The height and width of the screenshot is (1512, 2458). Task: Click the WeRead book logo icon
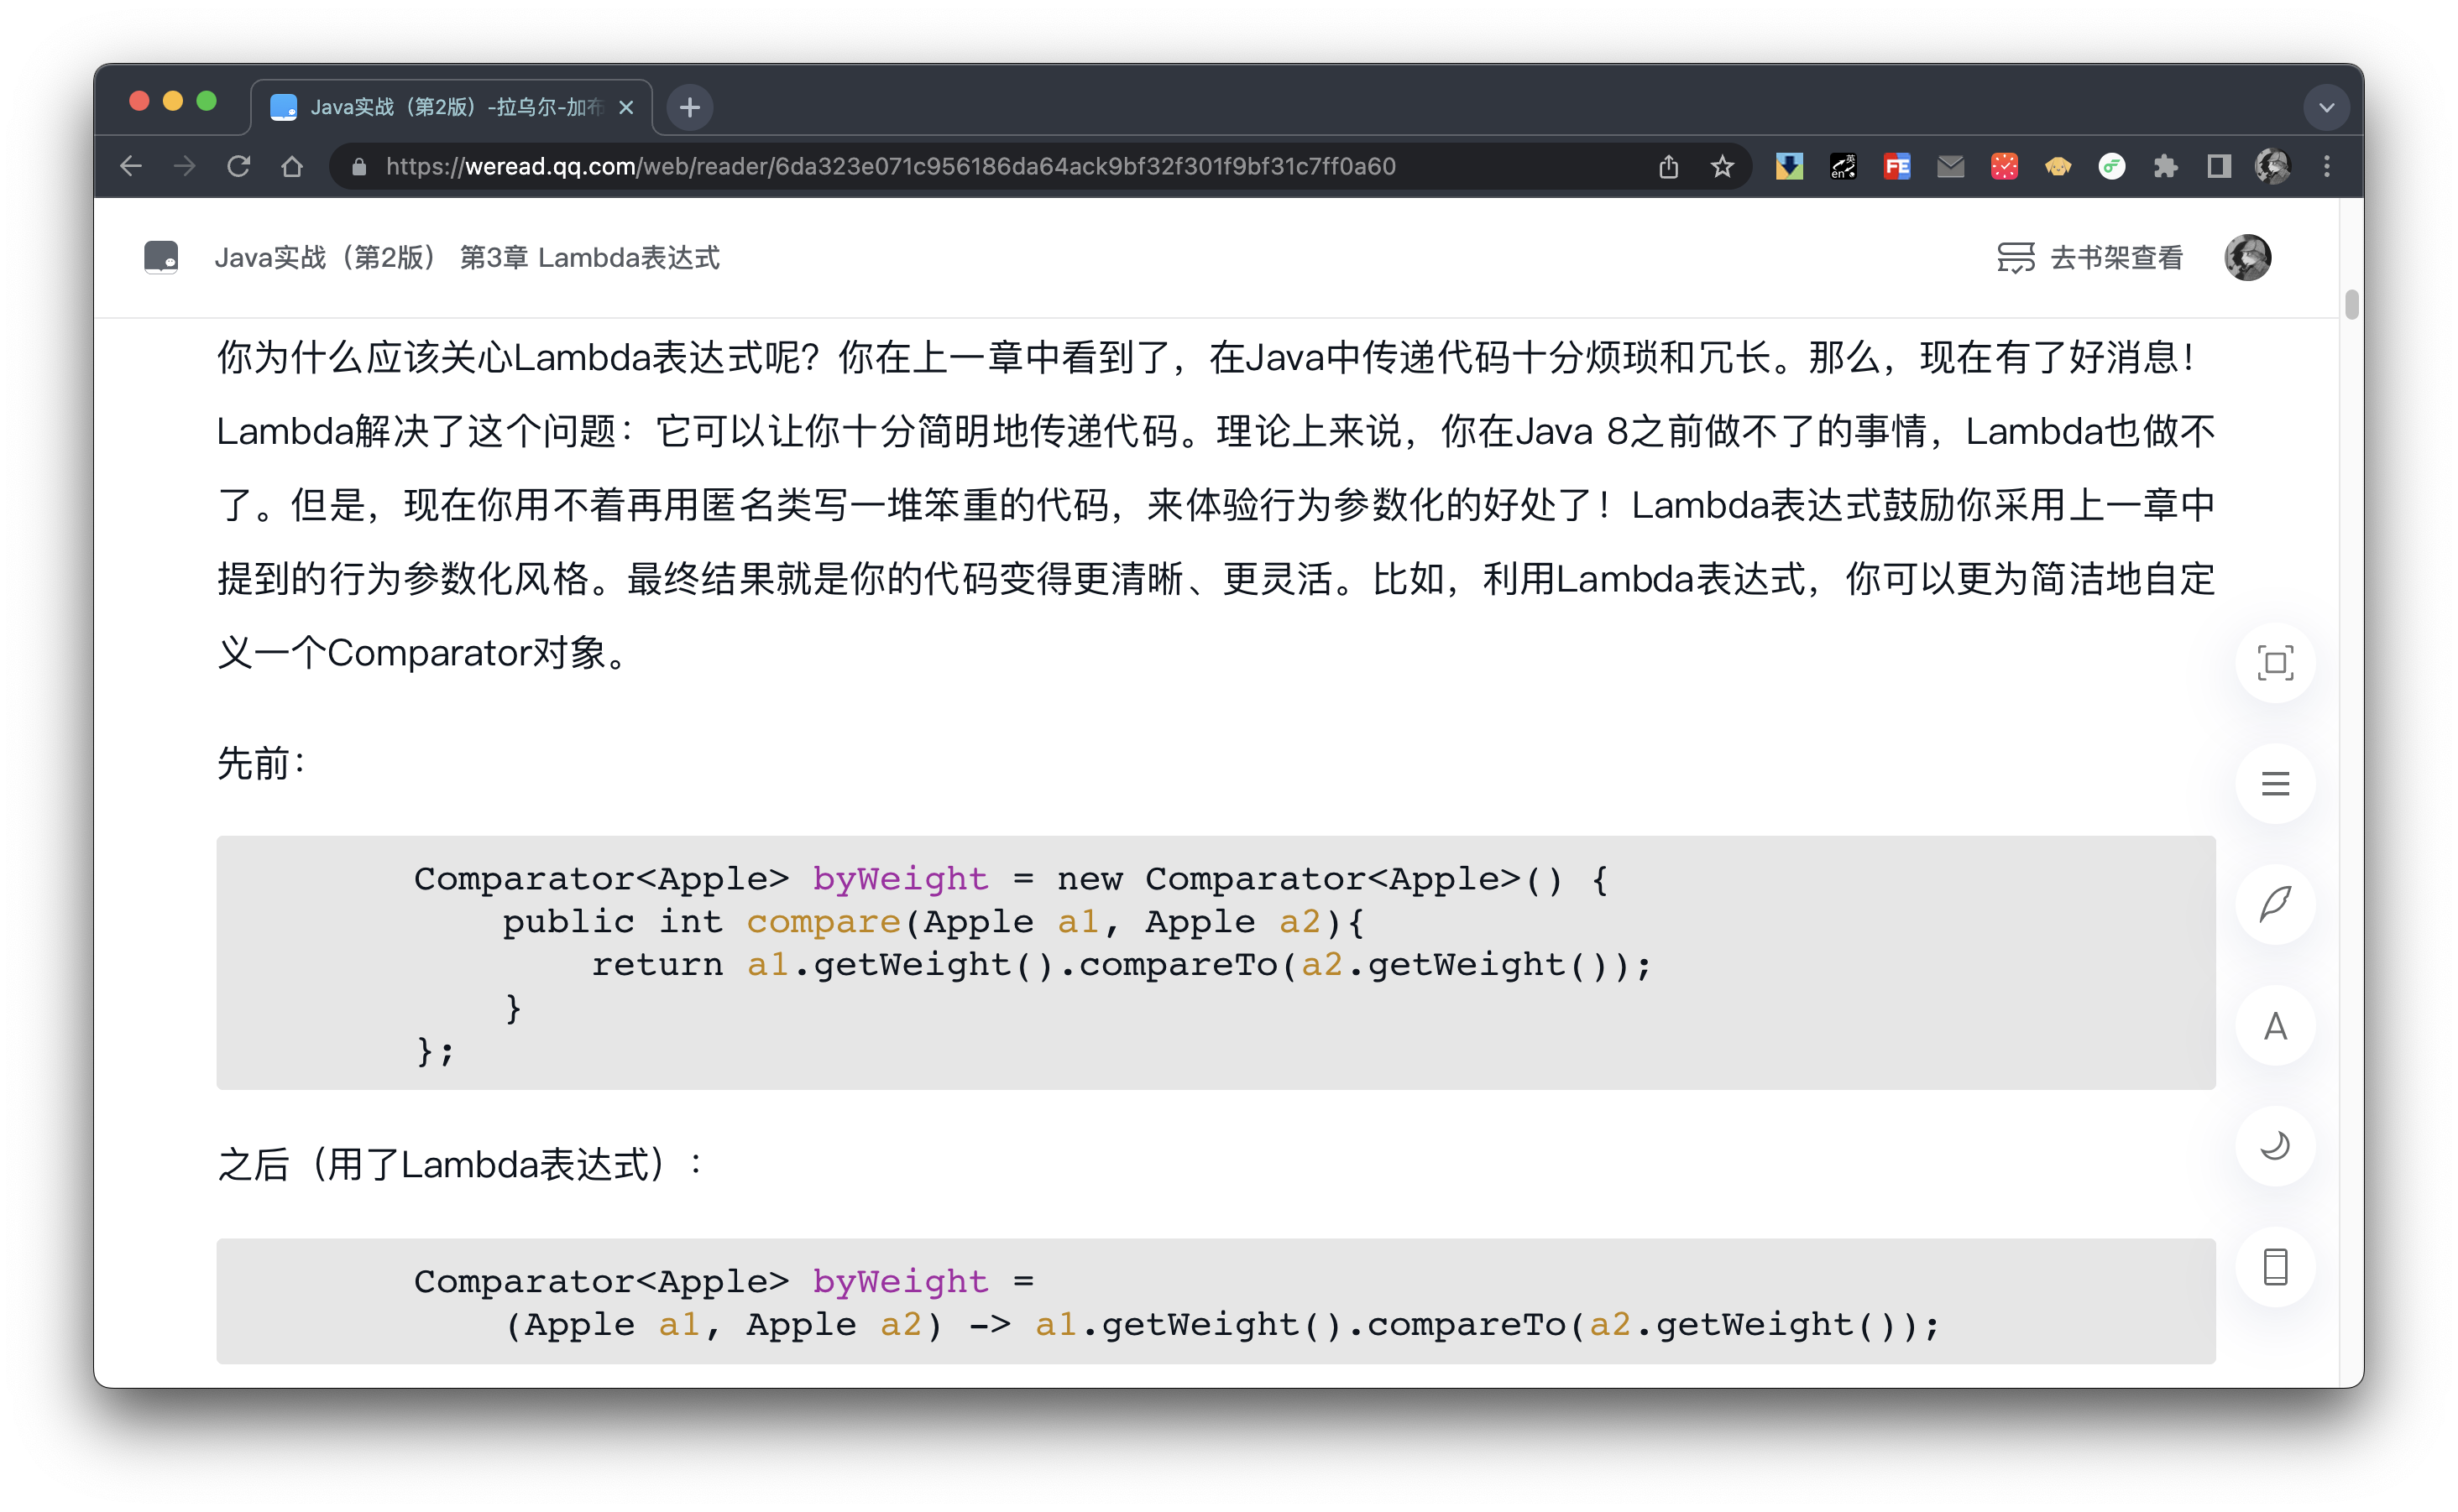(161, 257)
